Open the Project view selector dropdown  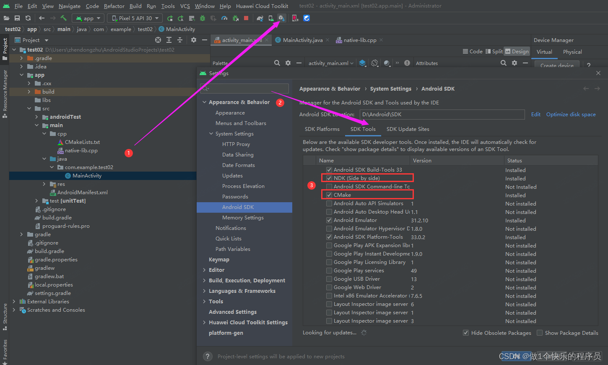point(32,40)
